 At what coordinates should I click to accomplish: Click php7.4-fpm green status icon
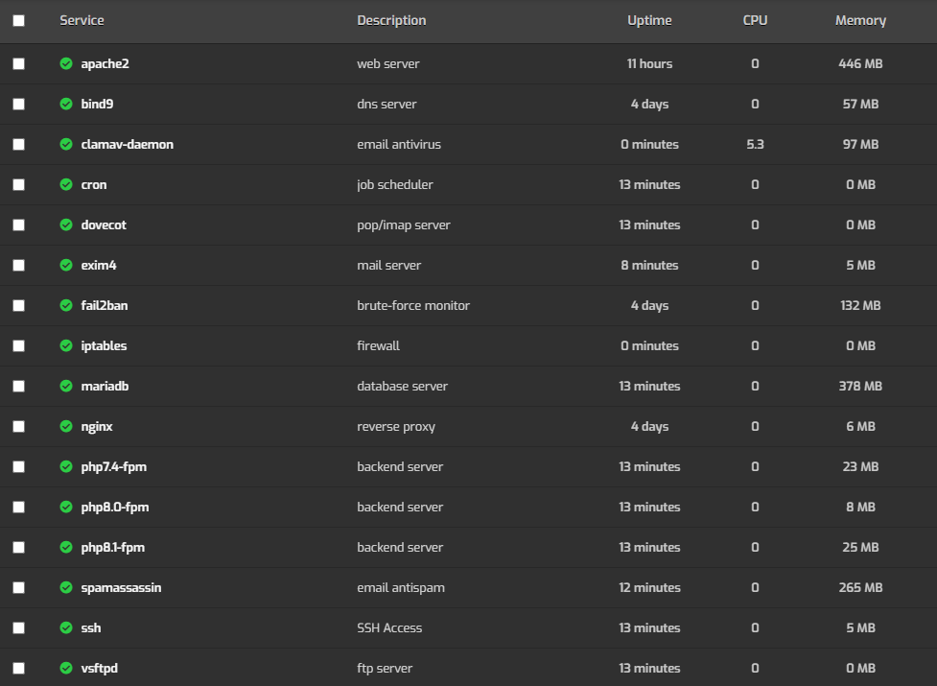(x=66, y=466)
